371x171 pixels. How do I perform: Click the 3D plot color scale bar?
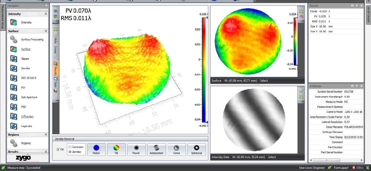click(203, 70)
